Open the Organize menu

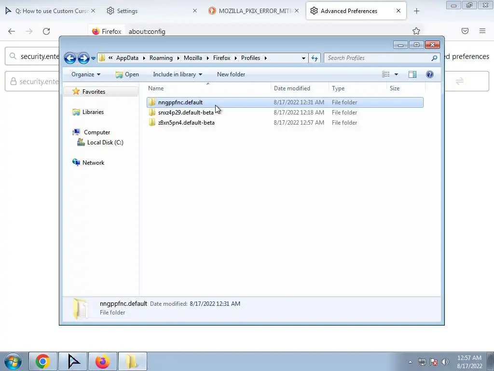pos(86,74)
